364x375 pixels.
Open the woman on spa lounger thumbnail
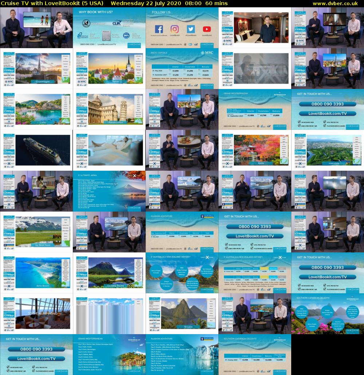coord(109,150)
